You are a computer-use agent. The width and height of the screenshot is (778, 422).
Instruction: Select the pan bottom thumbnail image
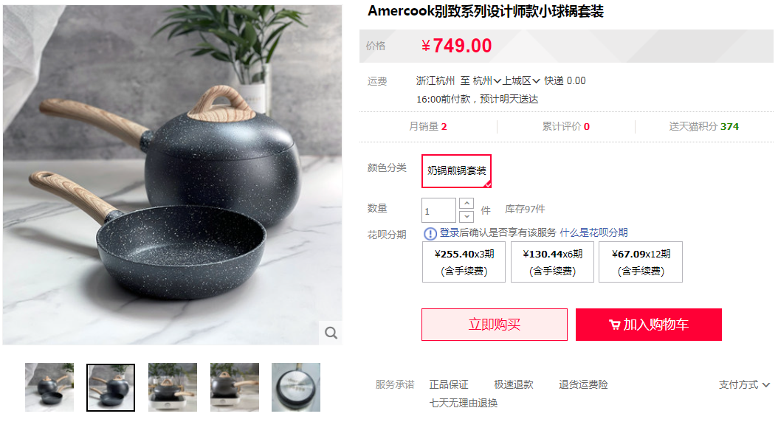(296, 387)
